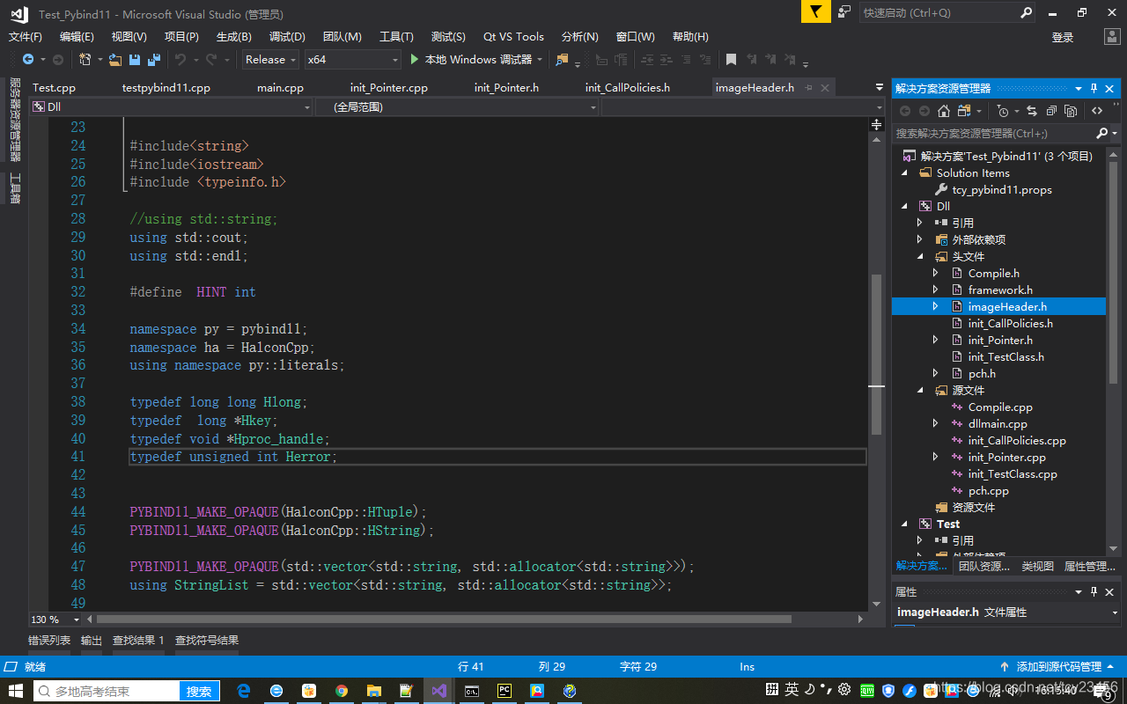The height and width of the screenshot is (704, 1127).
Task: Pin the Solution Explorer panel
Action: click(x=1094, y=88)
